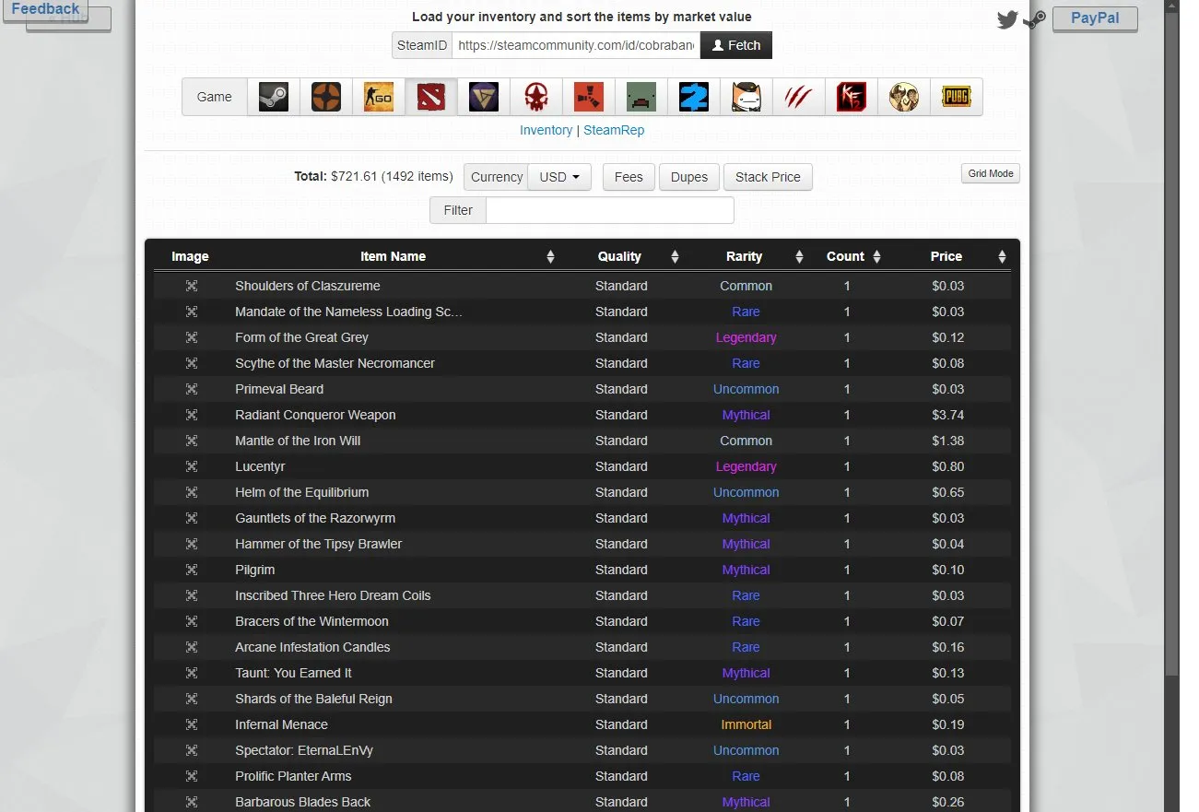Sort by the Quality column header
The image size is (1199, 812).
(619, 256)
